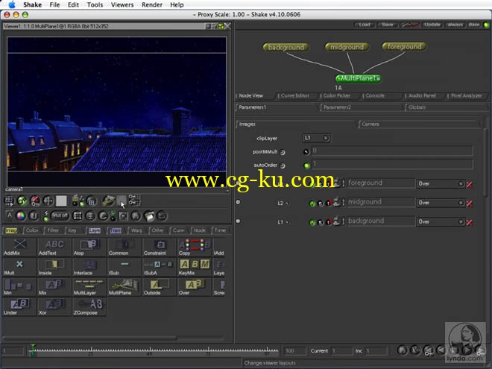Click the Current frame input field
This screenshot has height=369, width=492.
click(x=341, y=351)
